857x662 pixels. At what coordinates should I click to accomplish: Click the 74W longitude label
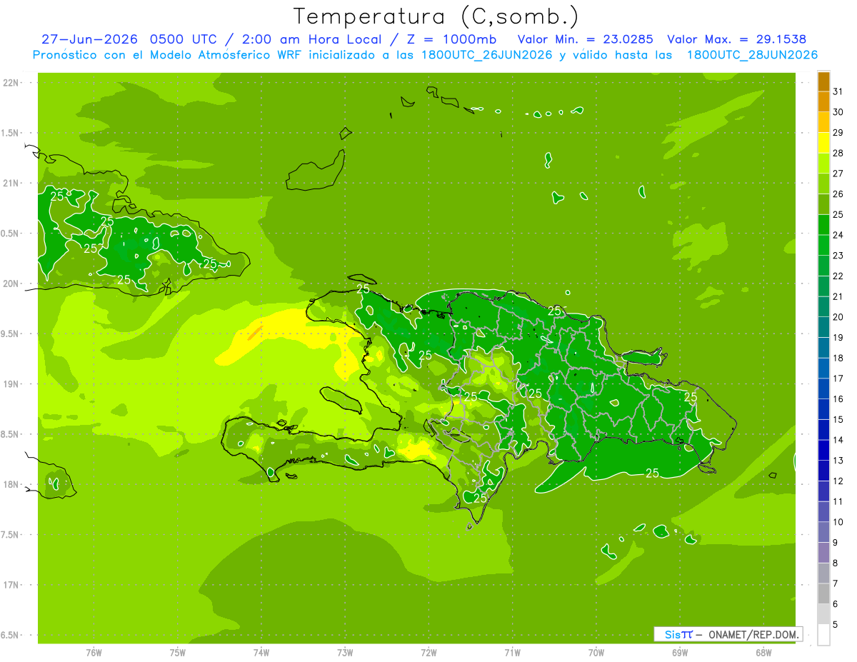(261, 652)
